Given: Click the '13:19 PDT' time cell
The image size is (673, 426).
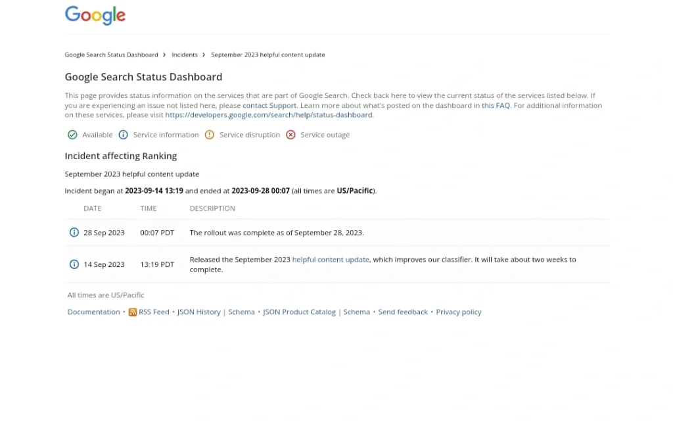Looking at the screenshot, I should [x=157, y=264].
